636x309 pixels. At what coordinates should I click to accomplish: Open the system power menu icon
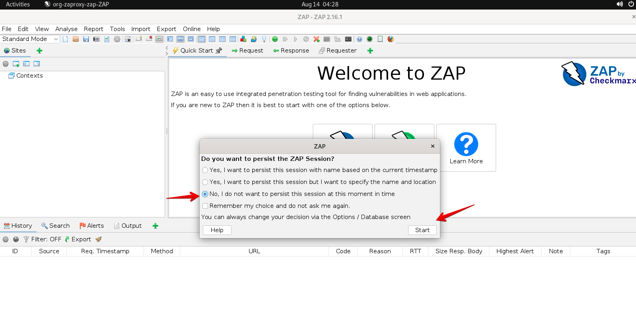[631, 4]
